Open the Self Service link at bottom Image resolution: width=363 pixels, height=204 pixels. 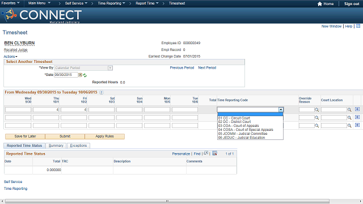point(13,182)
